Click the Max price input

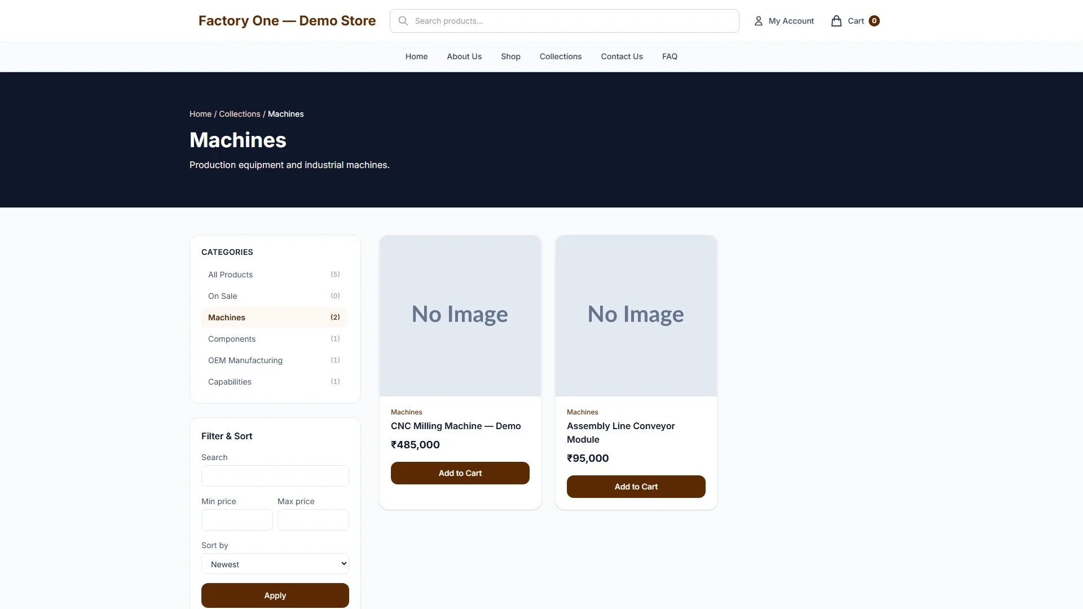[x=313, y=520]
